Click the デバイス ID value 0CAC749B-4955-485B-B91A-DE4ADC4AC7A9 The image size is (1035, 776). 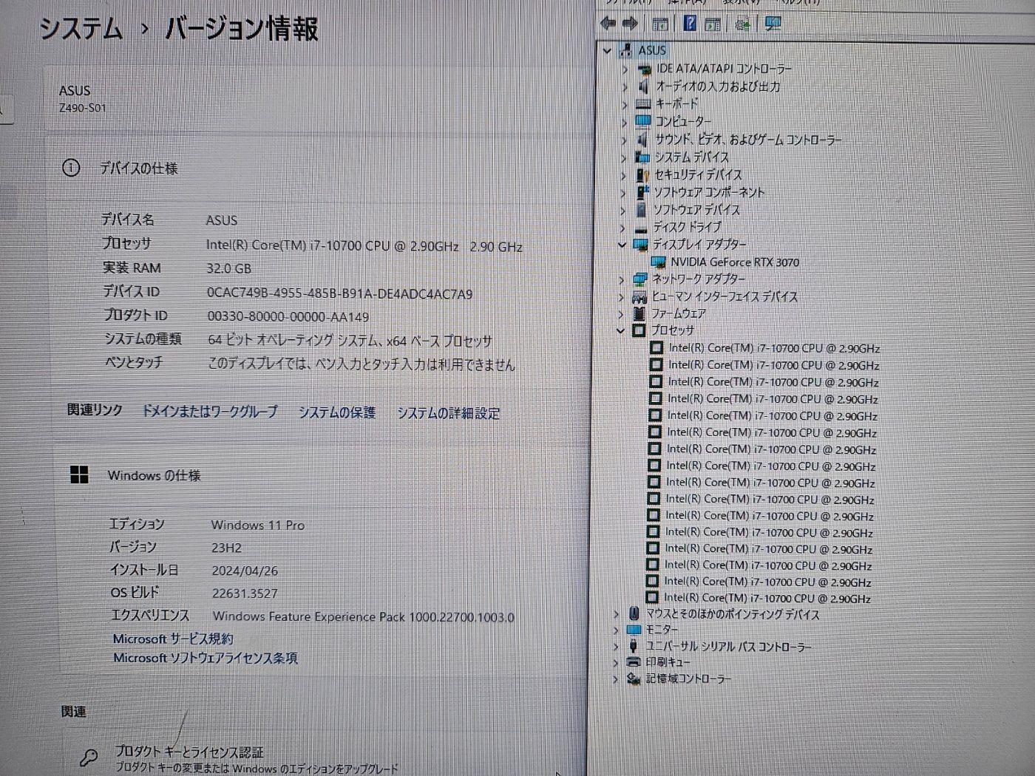pyautogui.click(x=340, y=293)
